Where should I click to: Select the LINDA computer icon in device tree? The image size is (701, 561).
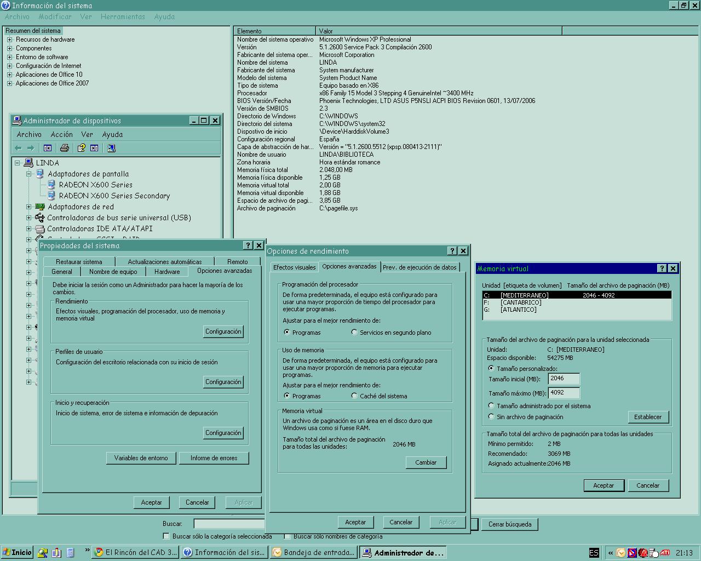28,163
